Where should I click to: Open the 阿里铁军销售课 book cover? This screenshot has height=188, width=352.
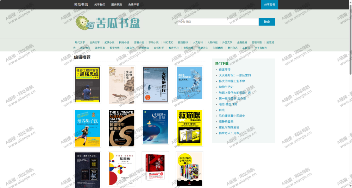tap(121, 128)
